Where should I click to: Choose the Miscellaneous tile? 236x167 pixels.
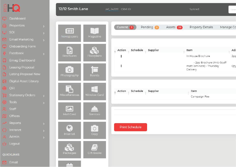click(69, 91)
